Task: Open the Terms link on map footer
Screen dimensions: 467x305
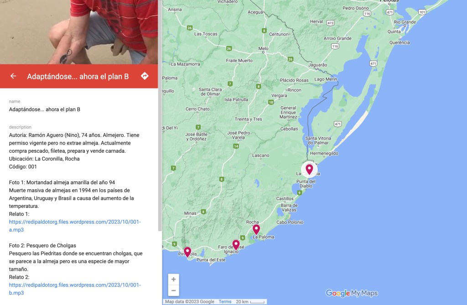Action: tap(225, 302)
